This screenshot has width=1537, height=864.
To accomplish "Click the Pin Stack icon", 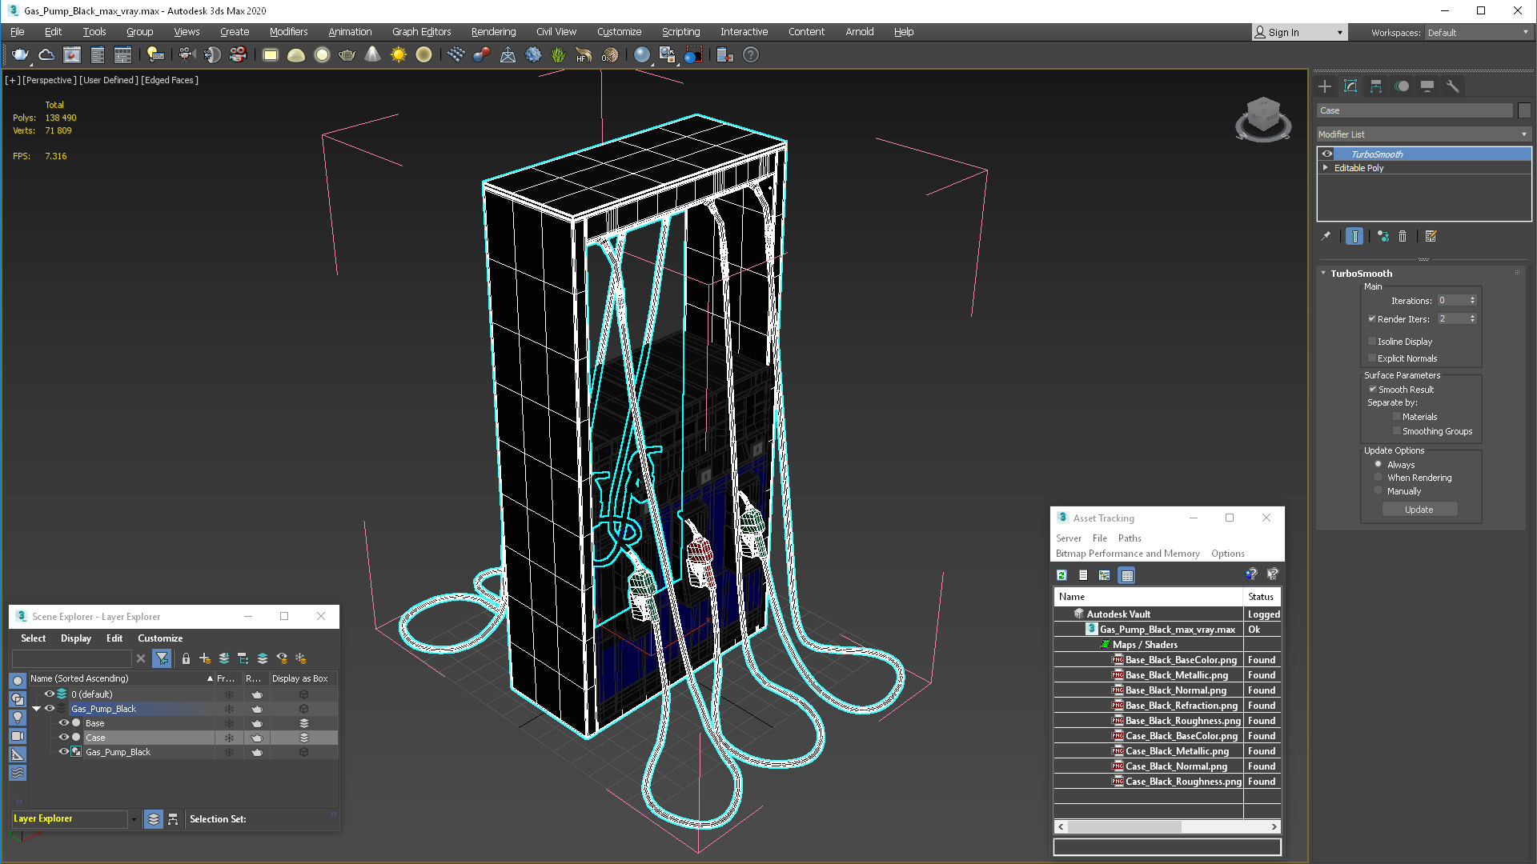I will (x=1326, y=236).
